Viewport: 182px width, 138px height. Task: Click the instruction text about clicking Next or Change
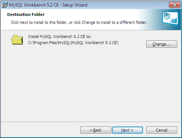point(79,22)
